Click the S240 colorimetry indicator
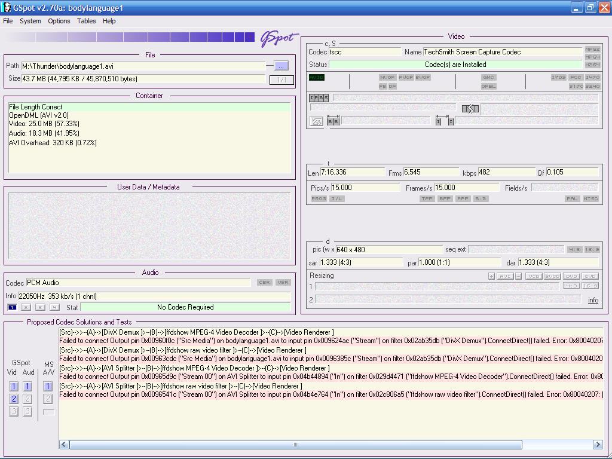Viewport: 612px width, 459px height. (x=592, y=86)
